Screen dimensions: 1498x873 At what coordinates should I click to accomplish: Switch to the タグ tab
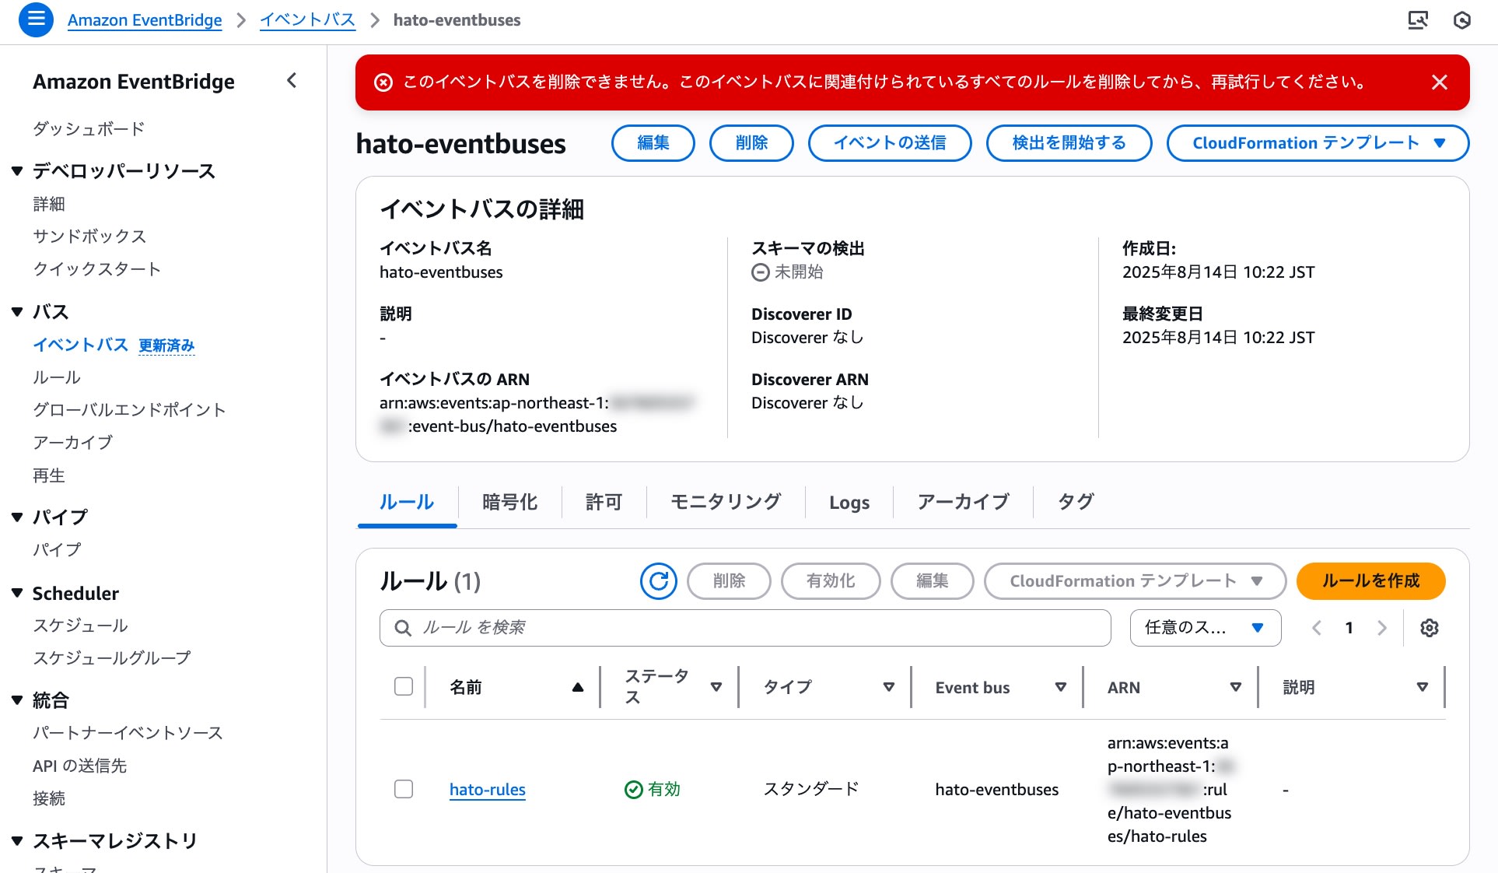click(1076, 503)
